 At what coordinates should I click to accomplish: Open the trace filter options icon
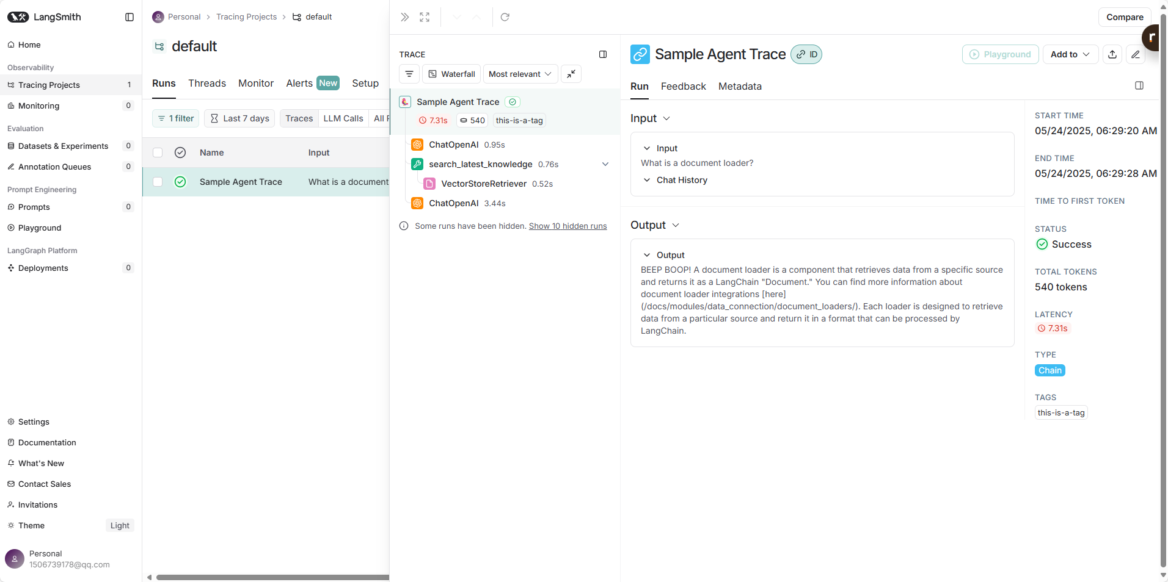click(x=409, y=74)
